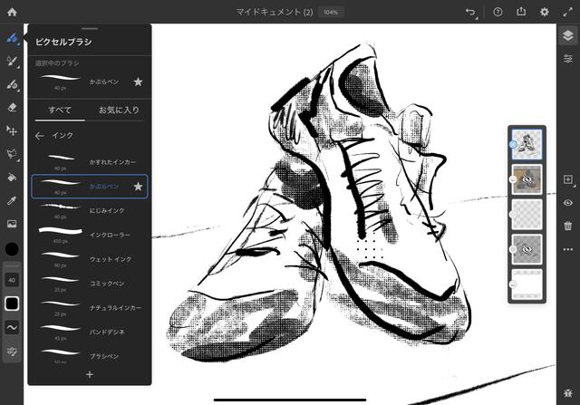Open the 104% zoom level indicator
580x405 pixels.
(331, 12)
